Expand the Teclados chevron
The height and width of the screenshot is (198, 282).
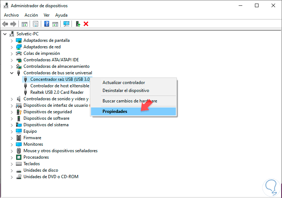[x=12, y=164]
